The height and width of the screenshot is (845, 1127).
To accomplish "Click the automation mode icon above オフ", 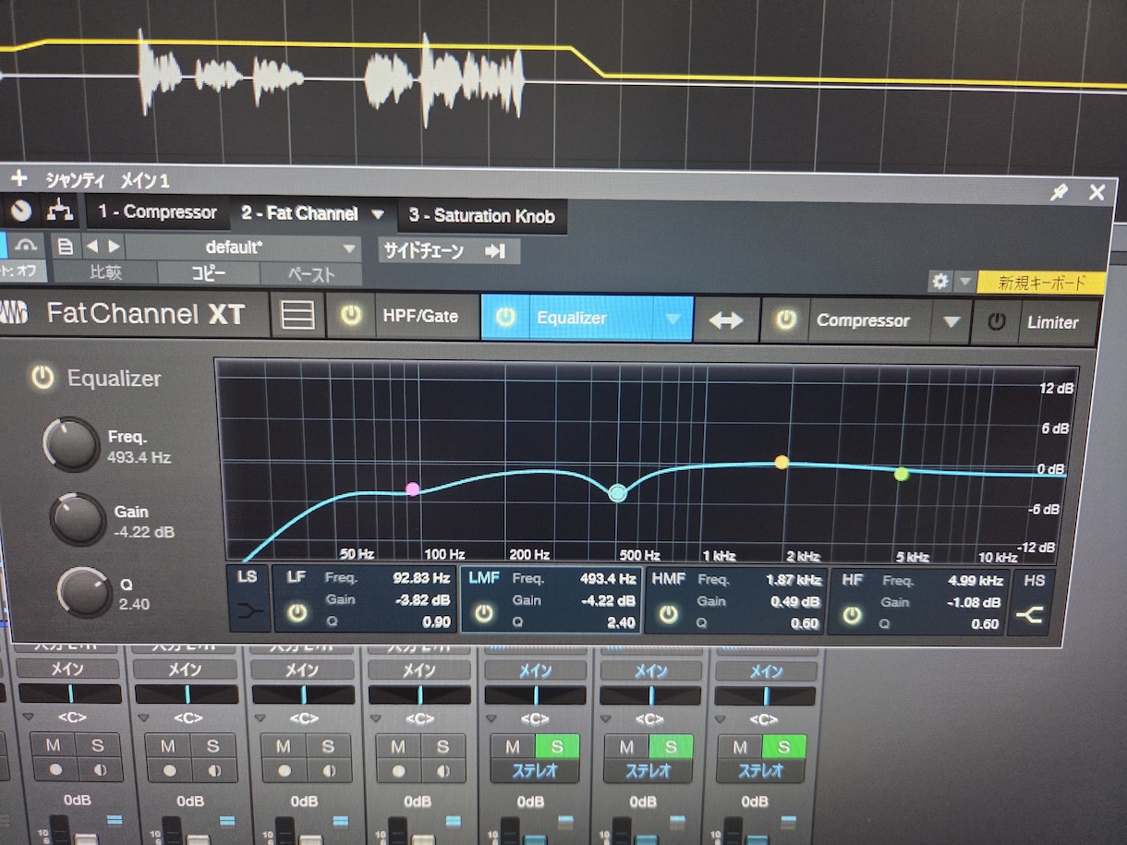I will coord(26,246).
